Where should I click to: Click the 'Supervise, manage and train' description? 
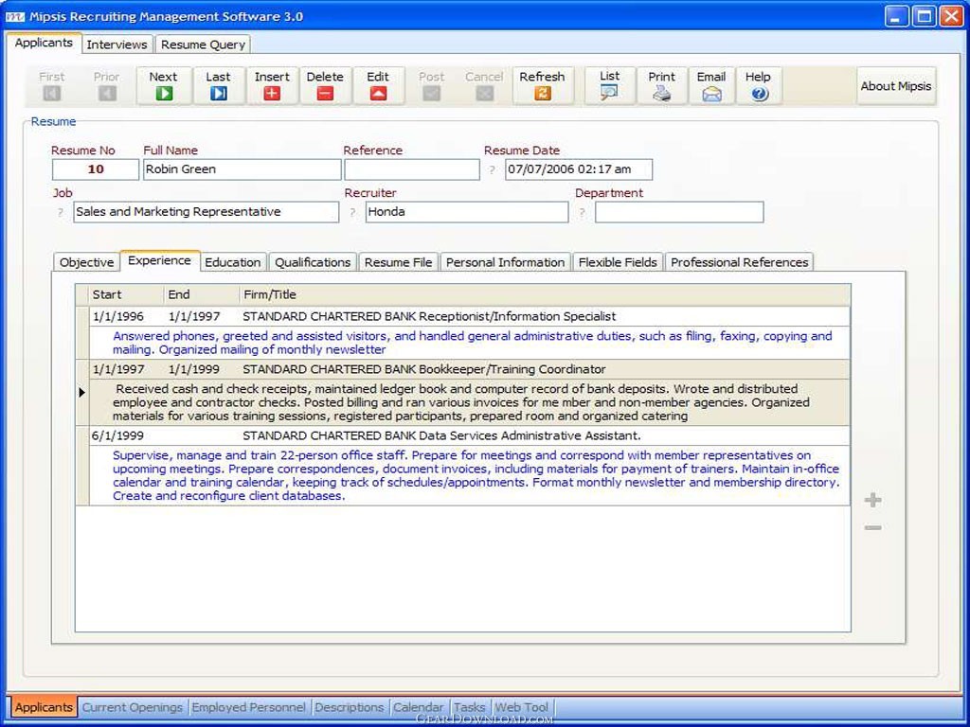point(476,475)
